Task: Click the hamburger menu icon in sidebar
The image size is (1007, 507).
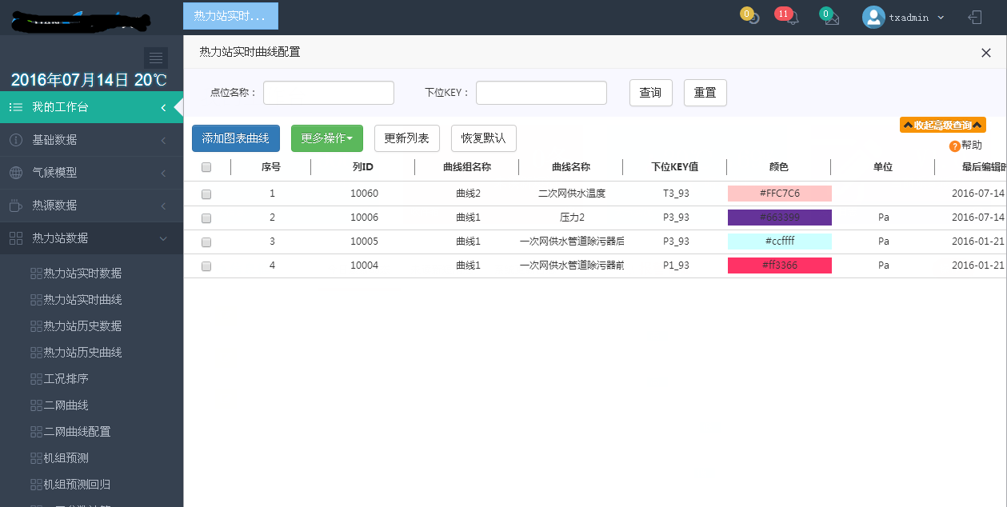Action: (x=156, y=58)
